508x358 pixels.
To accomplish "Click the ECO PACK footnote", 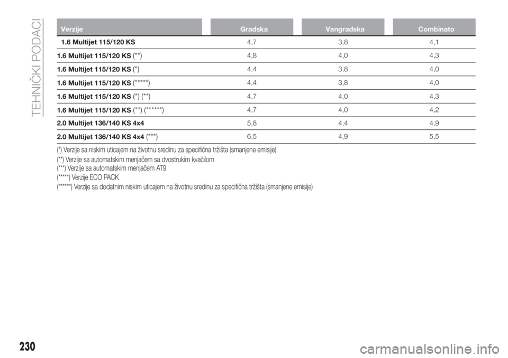I will (x=88, y=177).
